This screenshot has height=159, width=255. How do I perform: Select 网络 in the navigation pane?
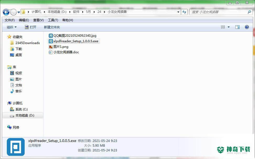point(16,127)
